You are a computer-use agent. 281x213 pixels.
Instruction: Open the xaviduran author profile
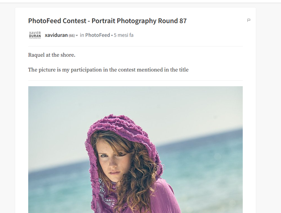(x=56, y=35)
